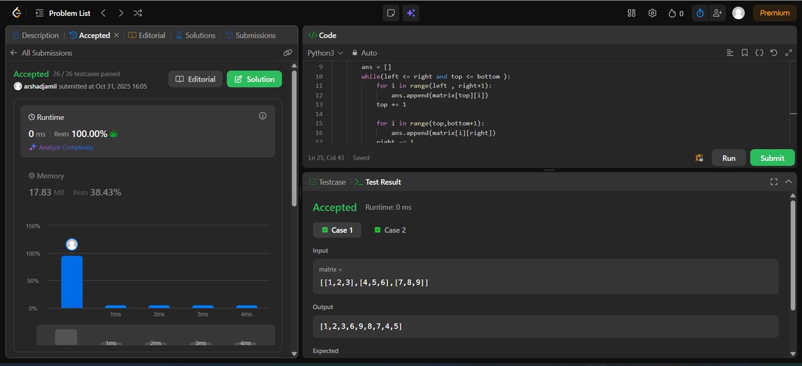Click the green Solution button
This screenshot has width=802, height=366.
[x=254, y=79]
